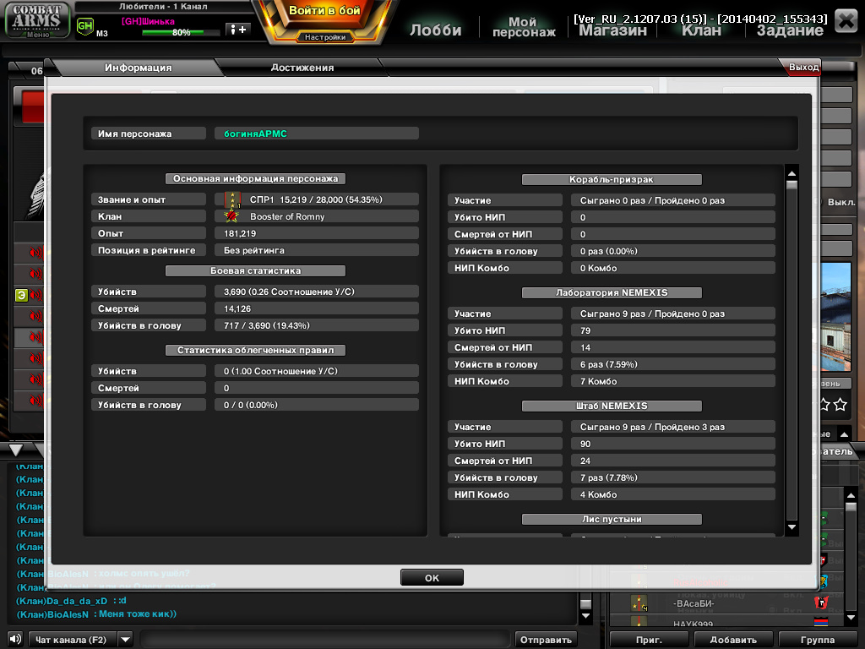This screenshot has height=649, width=865.
Task: Close the game with the top-right X
Action: (x=846, y=21)
